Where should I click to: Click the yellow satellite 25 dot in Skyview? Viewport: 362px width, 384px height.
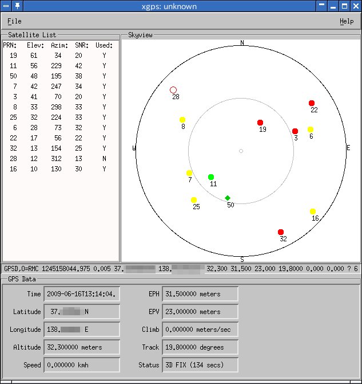[194, 200]
